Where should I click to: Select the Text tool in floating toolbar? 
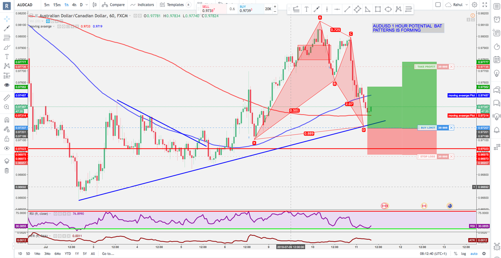click(306, 9)
